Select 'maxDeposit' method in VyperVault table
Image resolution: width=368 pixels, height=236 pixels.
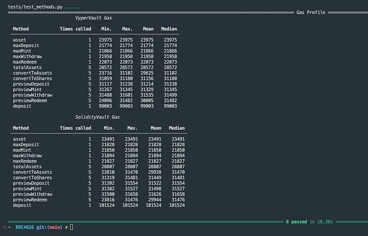[x=26, y=45]
